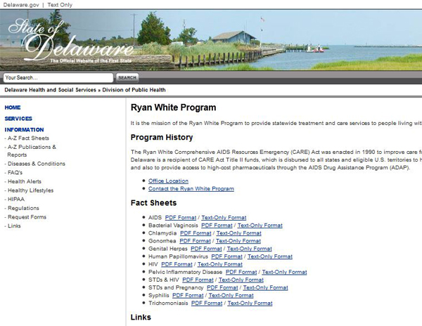This screenshot has width=422, height=326.
Task: Open AIDS fact sheet Text-Only Format
Action: [224, 217]
